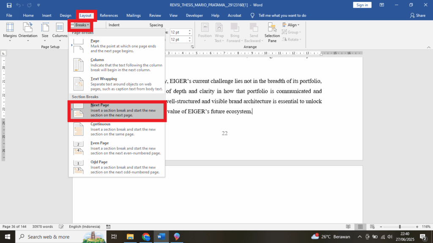
Task: Click Page 36 of 144 status
Action: (x=14, y=227)
